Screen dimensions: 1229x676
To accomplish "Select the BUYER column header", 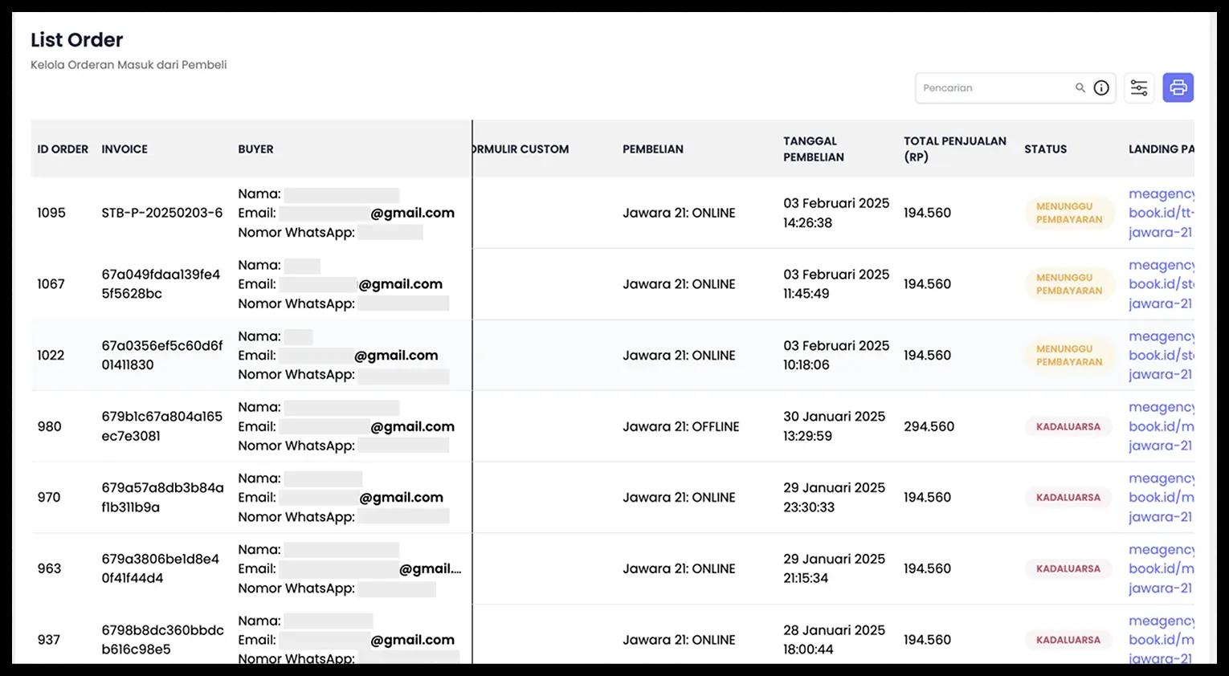I will 255,149.
